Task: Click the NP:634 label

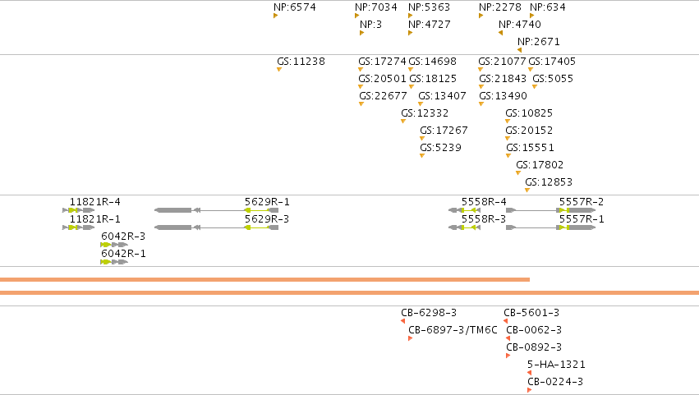Action: [x=547, y=7]
